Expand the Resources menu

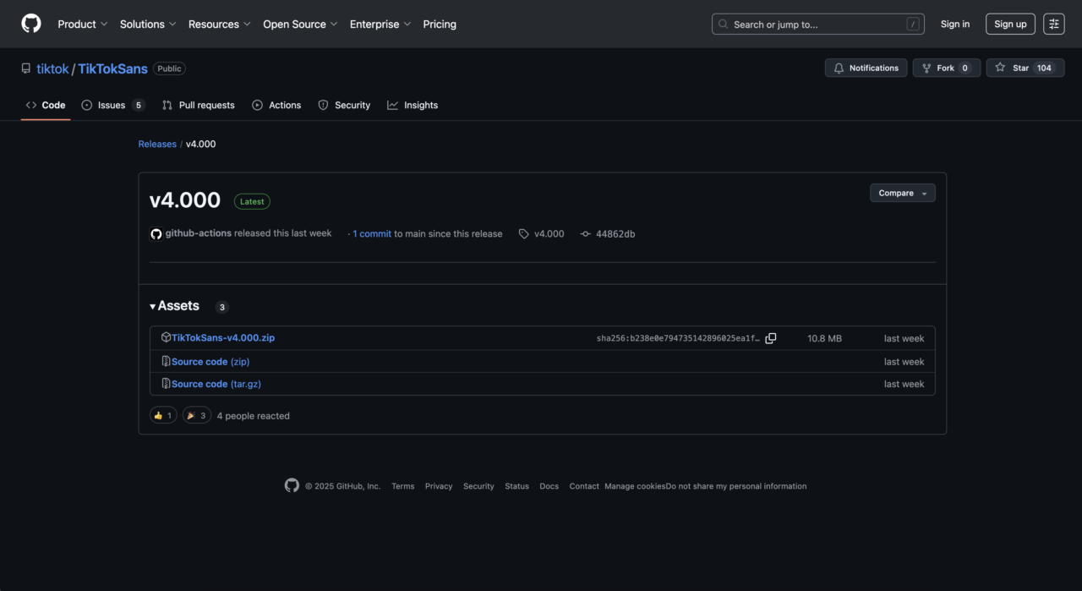[220, 25]
